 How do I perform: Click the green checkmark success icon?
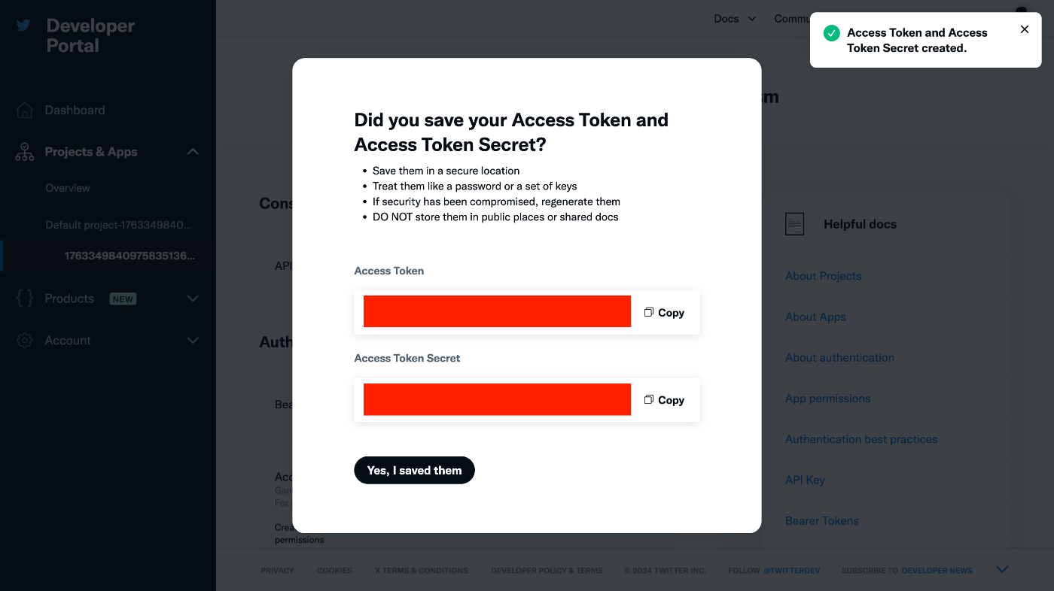[832, 33]
